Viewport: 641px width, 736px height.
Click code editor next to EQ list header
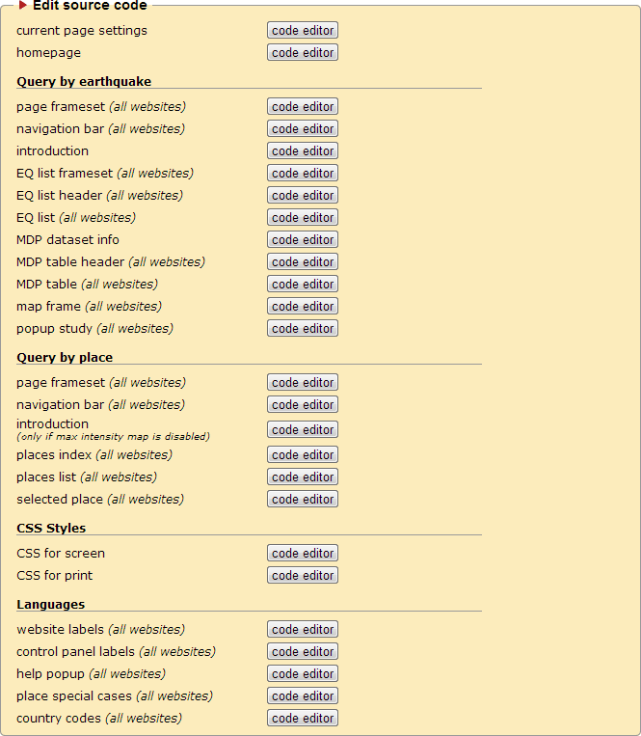(303, 196)
